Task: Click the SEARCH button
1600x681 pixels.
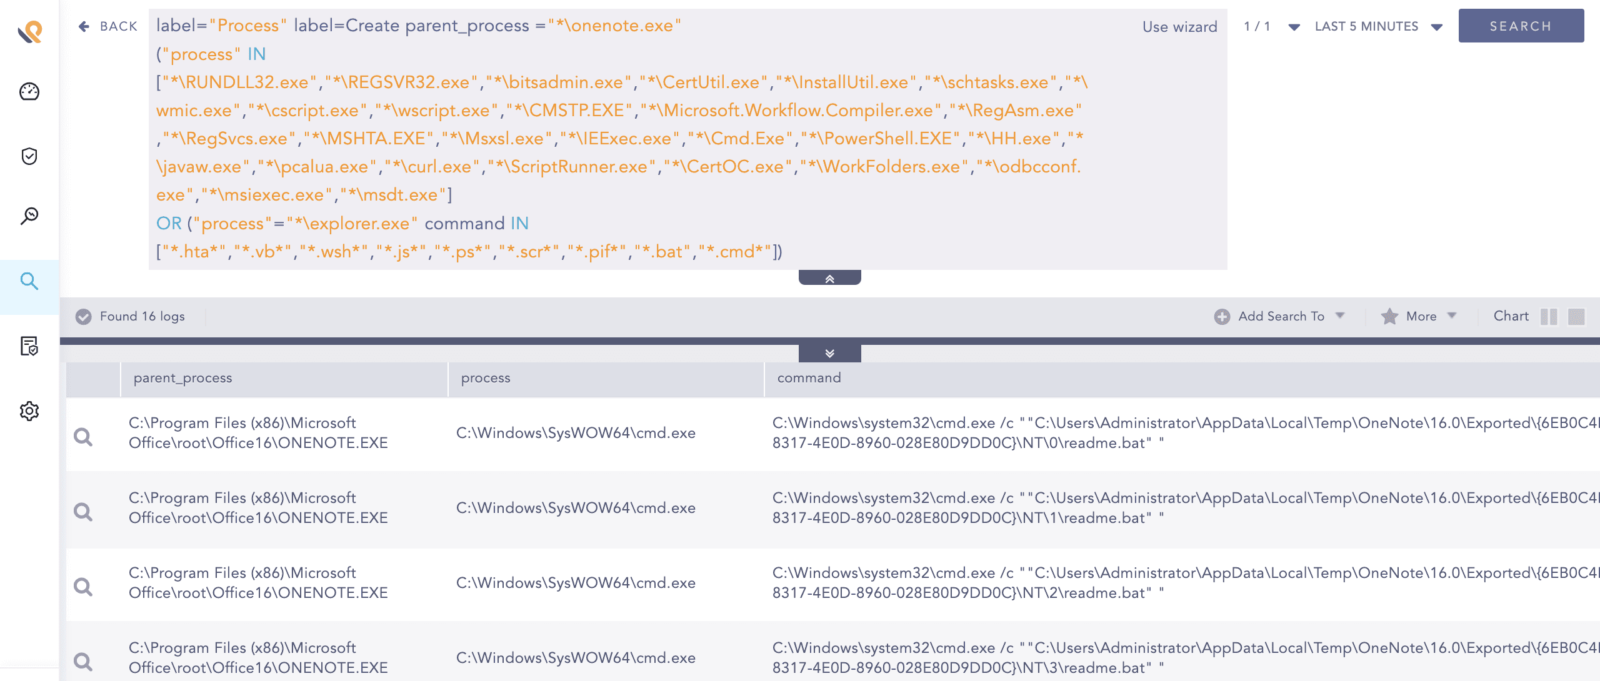Action: pyautogui.click(x=1521, y=26)
